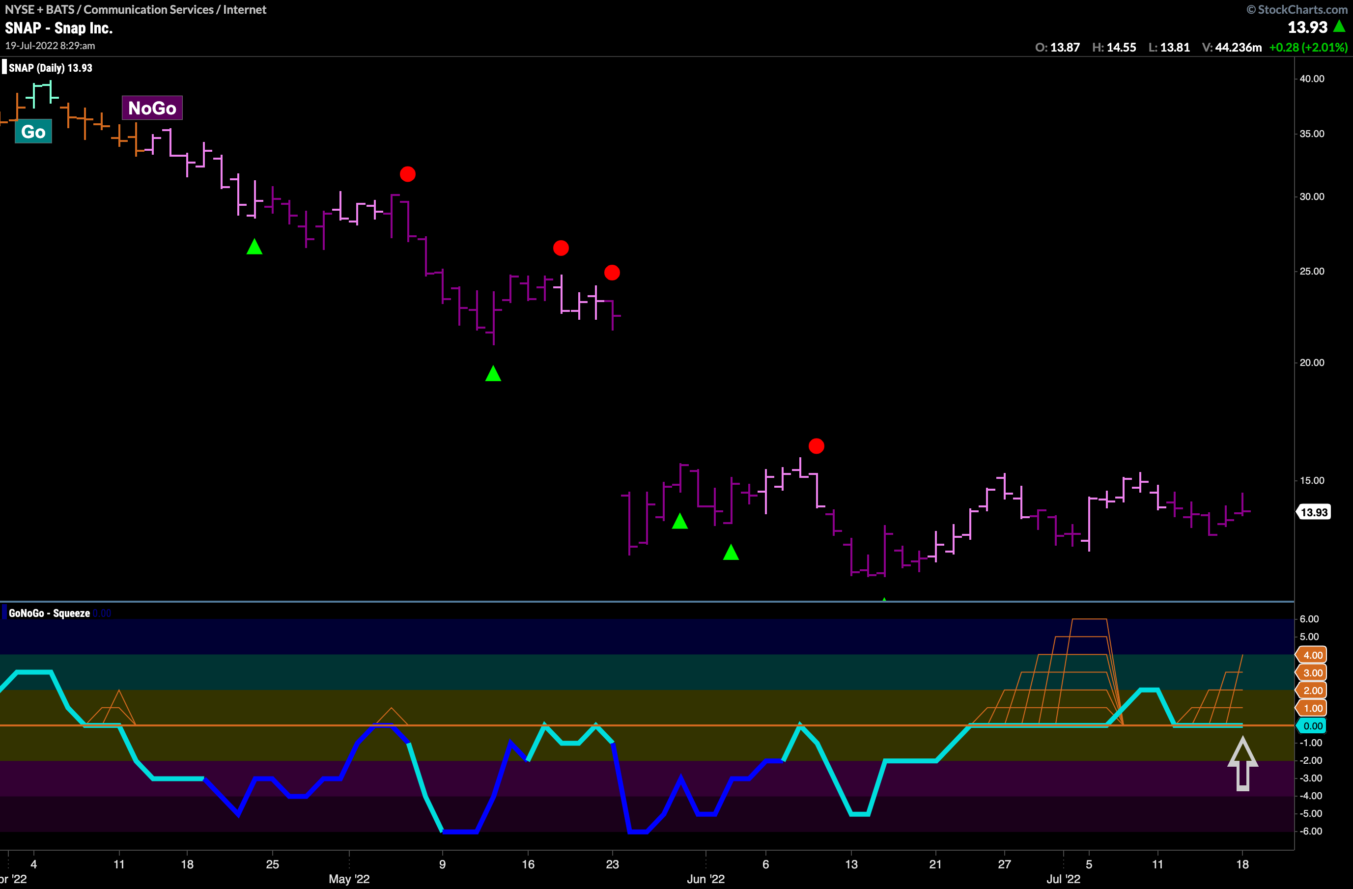Image resolution: width=1353 pixels, height=889 pixels.
Task: Click the -6.00 oscillator axis label
Action: pos(1310,831)
